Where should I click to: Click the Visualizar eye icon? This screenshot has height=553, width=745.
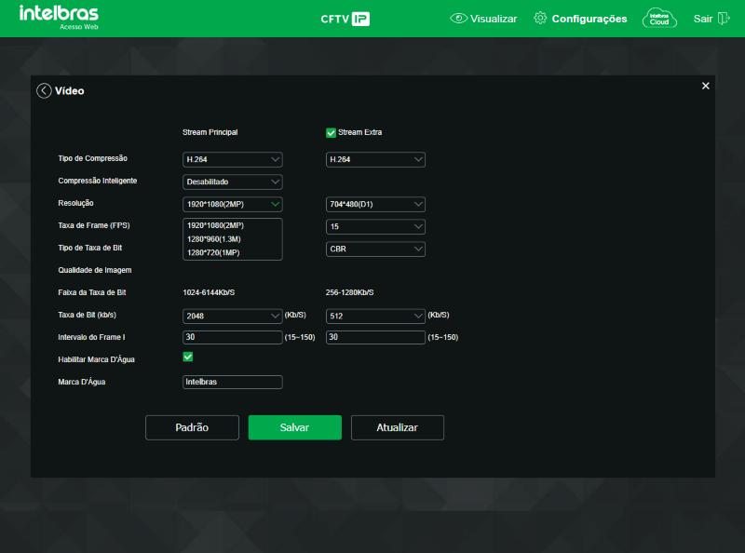tap(458, 19)
